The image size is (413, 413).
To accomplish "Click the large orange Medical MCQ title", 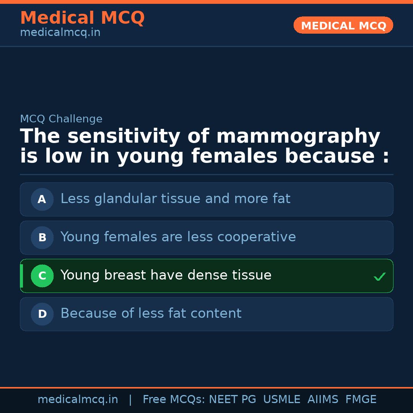I will point(82,18).
